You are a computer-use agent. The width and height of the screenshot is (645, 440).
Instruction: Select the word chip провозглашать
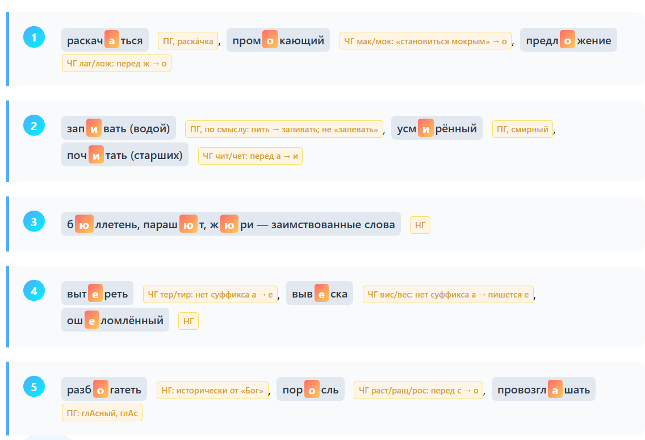click(543, 389)
